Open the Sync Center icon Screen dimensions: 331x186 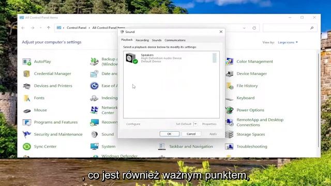pyautogui.click(x=26, y=147)
